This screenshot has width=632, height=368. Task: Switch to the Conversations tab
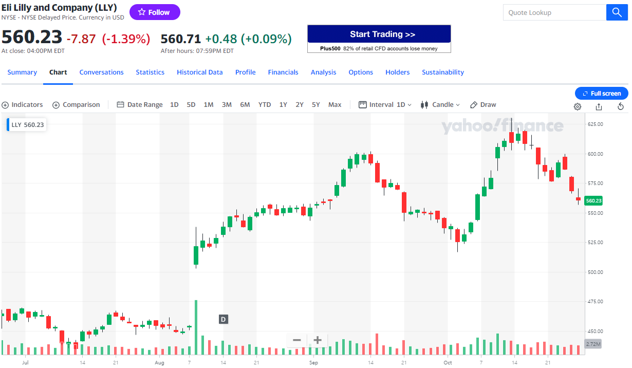click(x=102, y=72)
